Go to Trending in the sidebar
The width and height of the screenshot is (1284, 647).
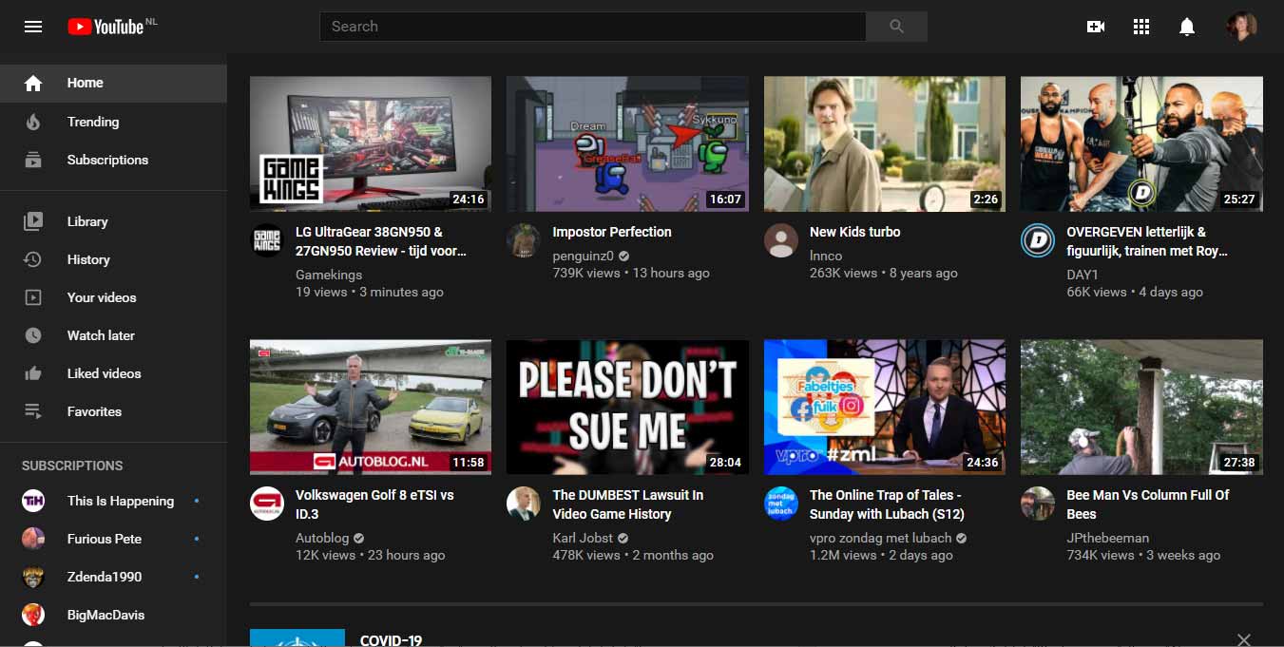(x=113, y=122)
